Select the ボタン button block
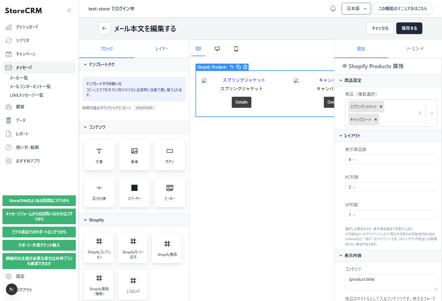The width and height of the screenshot is (442, 301). 170,155
